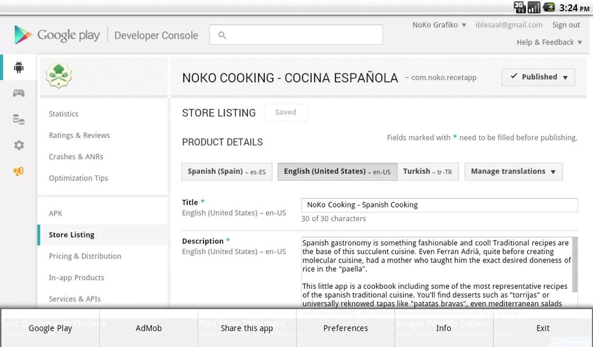593x347 pixels.
Task: Click the NOKO COOKING - COCINA ESPAÑOLA title
Action: [290, 78]
